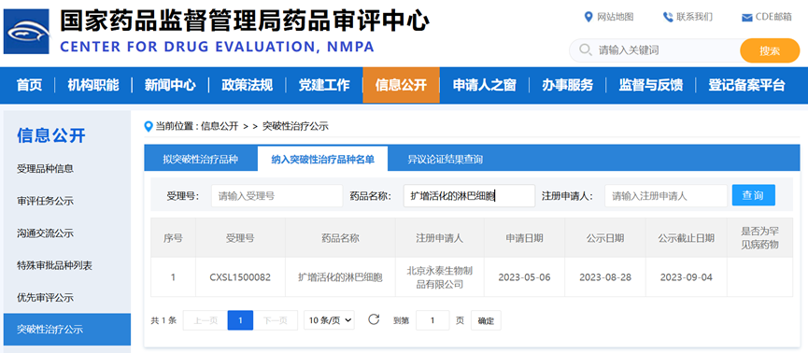Viewport: 808px width, 353px height.
Task: Open 申请人之窗 navigation item
Action: (485, 85)
